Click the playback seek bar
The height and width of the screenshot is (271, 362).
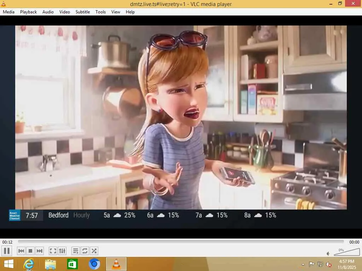(x=181, y=242)
